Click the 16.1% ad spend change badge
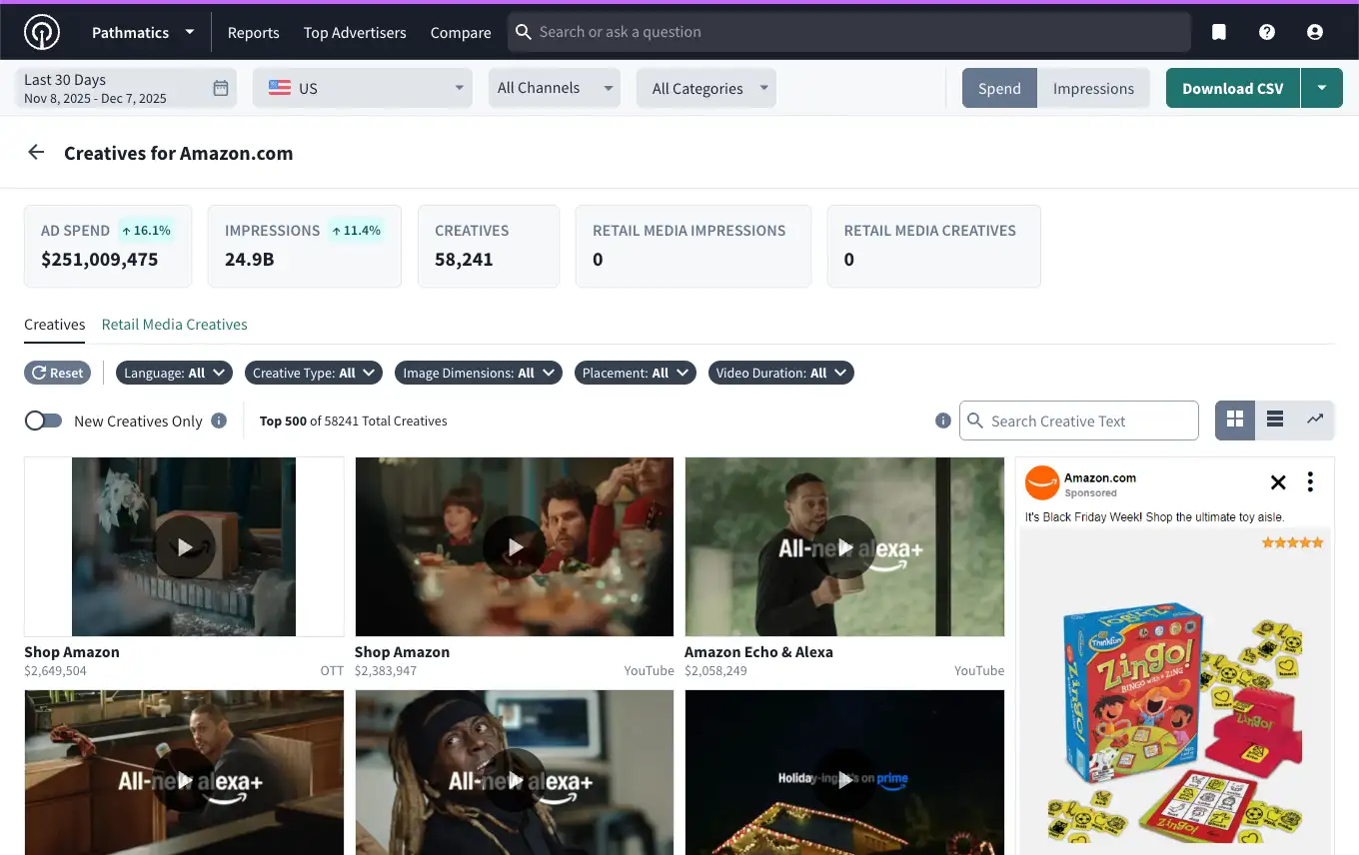Screen dimensions: 1359x855 [146, 231]
